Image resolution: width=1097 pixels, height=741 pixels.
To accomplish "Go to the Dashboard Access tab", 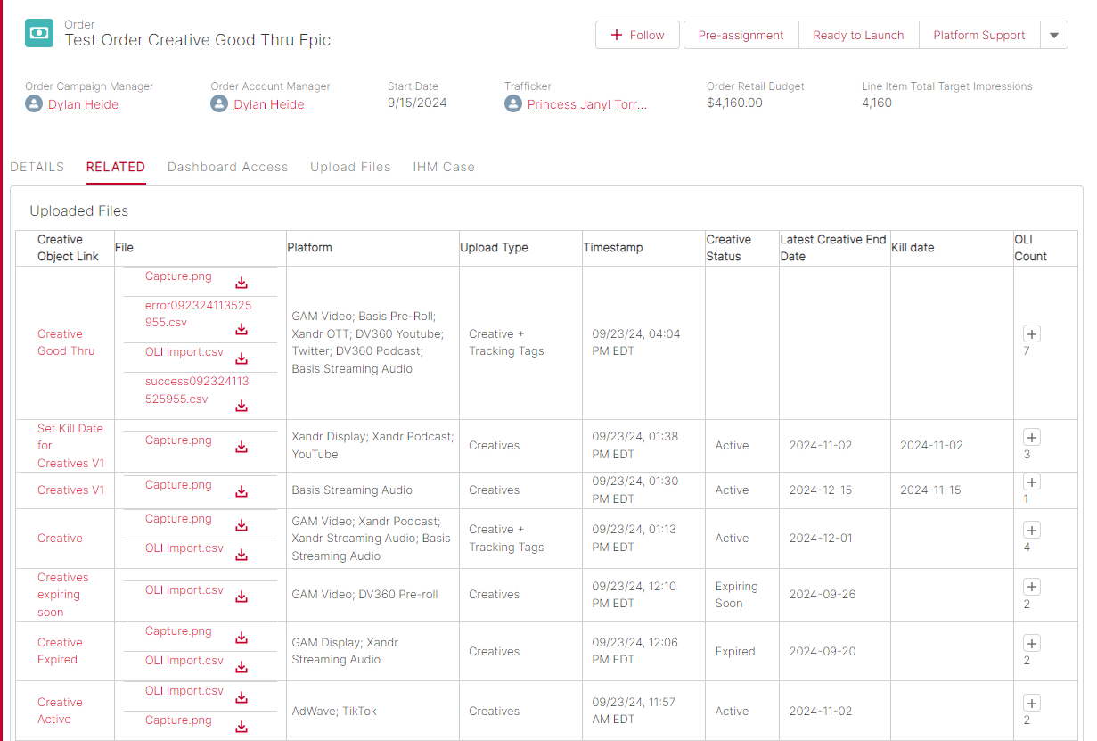I will (x=227, y=167).
